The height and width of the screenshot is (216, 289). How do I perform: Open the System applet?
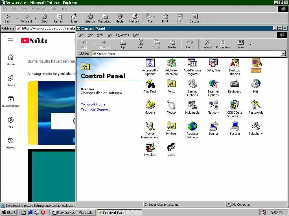pos(235,129)
